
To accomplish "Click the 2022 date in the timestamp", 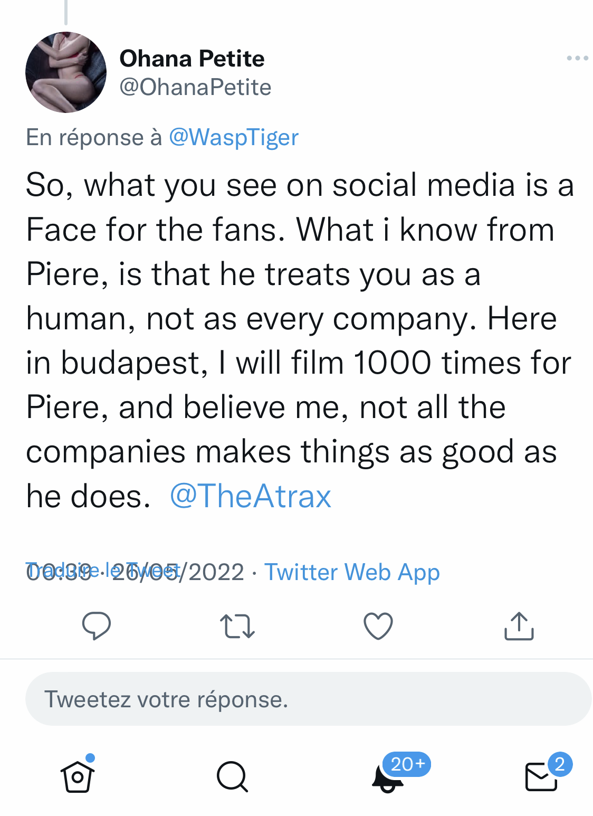I will (216, 573).
